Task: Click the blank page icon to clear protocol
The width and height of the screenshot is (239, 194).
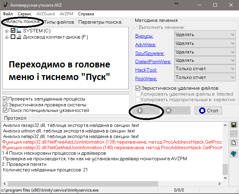Action: 233,144
